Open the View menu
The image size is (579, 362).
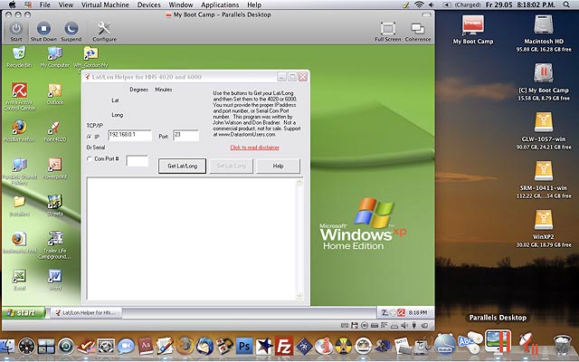pyautogui.click(x=66, y=5)
